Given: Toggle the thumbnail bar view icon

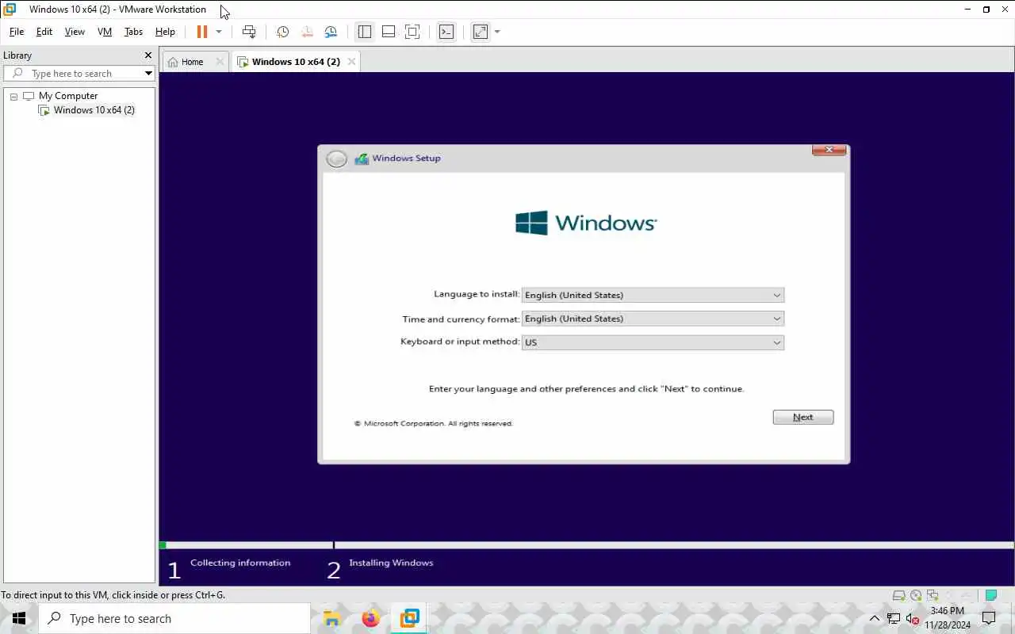Looking at the screenshot, I should 389,32.
